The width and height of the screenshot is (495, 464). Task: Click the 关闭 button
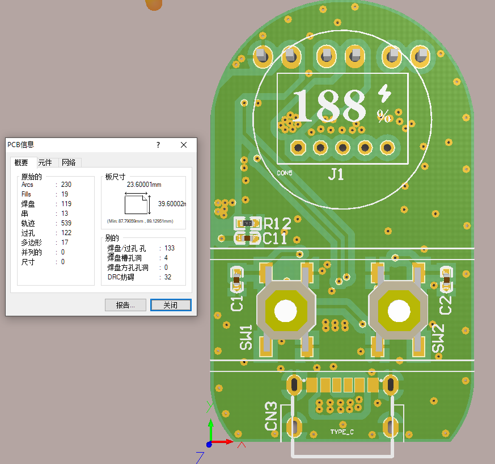tap(171, 305)
